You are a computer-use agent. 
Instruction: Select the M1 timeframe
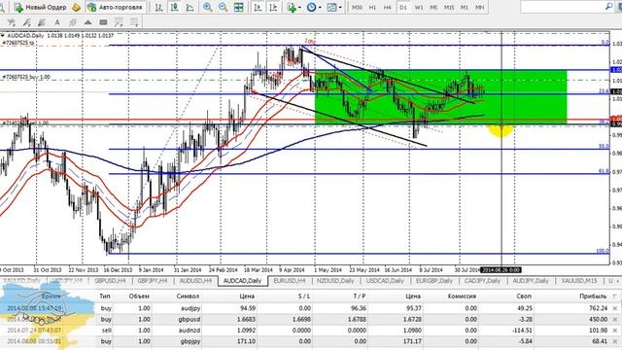[x=465, y=7]
